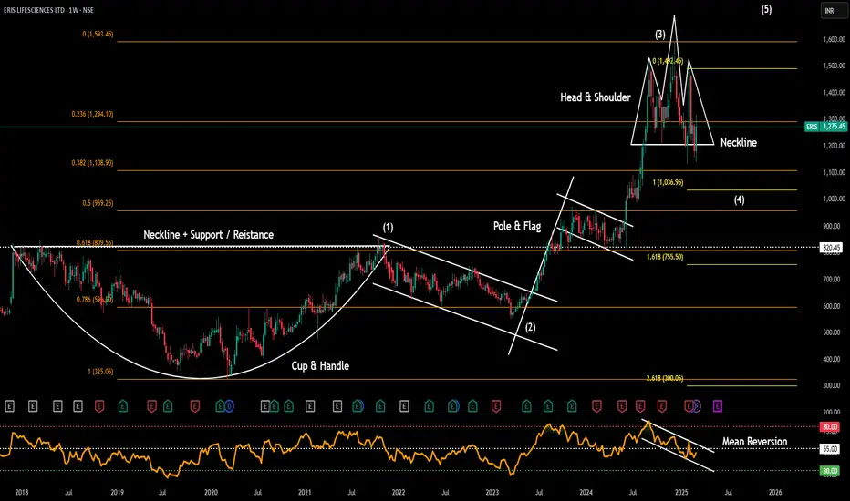Click the Fibonacci label '0.5 (959.25)'

tap(98, 203)
